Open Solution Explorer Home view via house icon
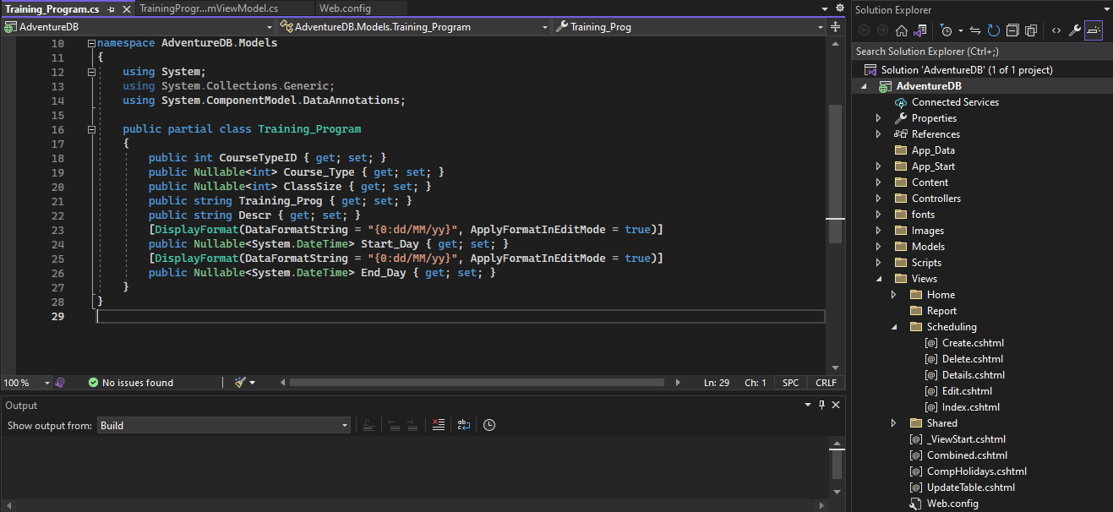 (x=902, y=30)
